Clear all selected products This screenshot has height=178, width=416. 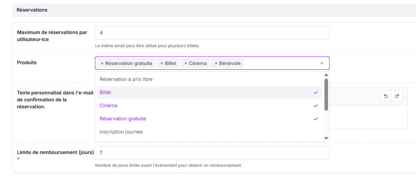click(x=321, y=63)
